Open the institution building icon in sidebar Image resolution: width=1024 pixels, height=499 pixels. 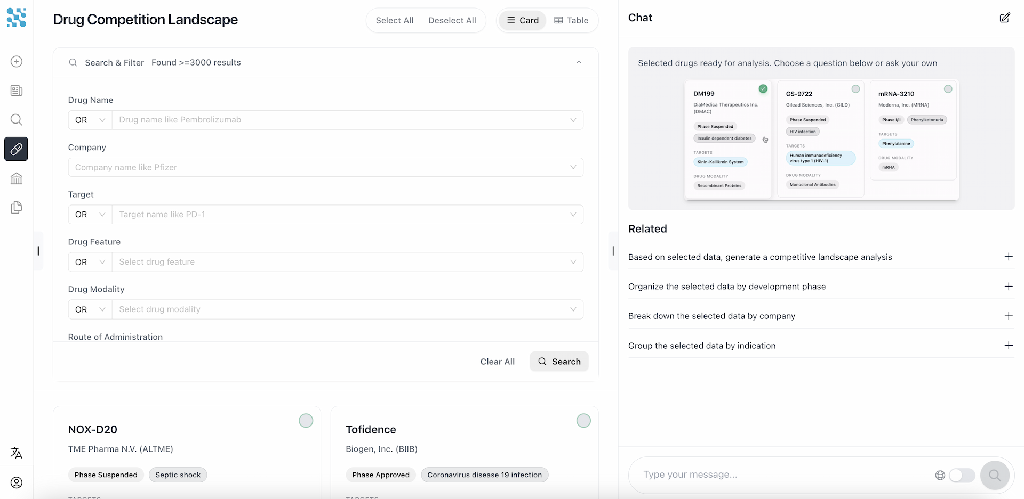(x=17, y=178)
